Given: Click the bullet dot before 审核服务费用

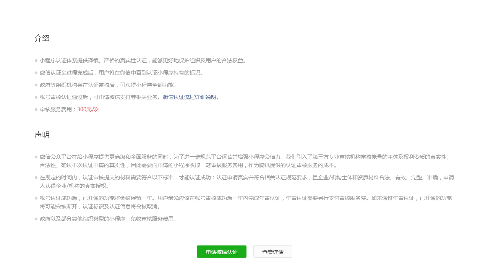Looking at the screenshot, I should pos(36,109).
